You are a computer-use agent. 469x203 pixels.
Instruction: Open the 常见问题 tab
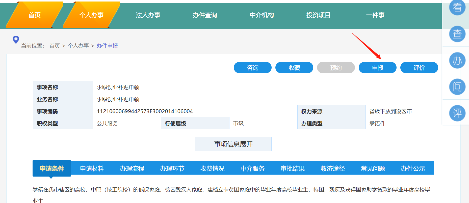[x=373, y=168]
